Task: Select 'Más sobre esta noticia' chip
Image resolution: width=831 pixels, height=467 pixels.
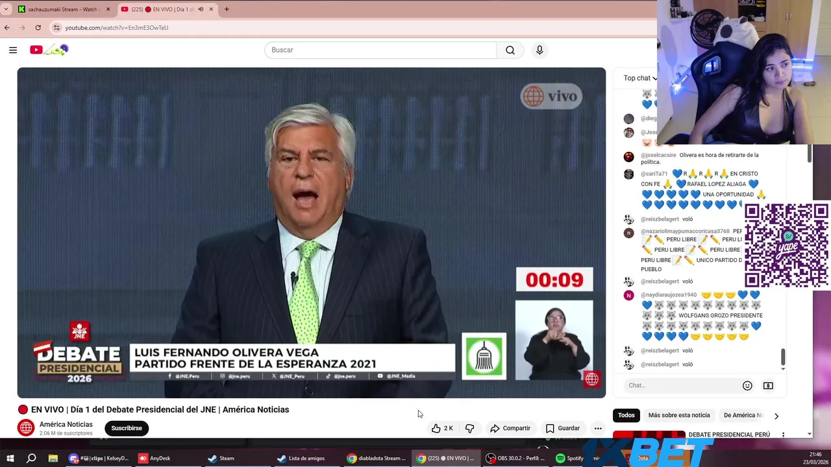Action: [x=679, y=415]
